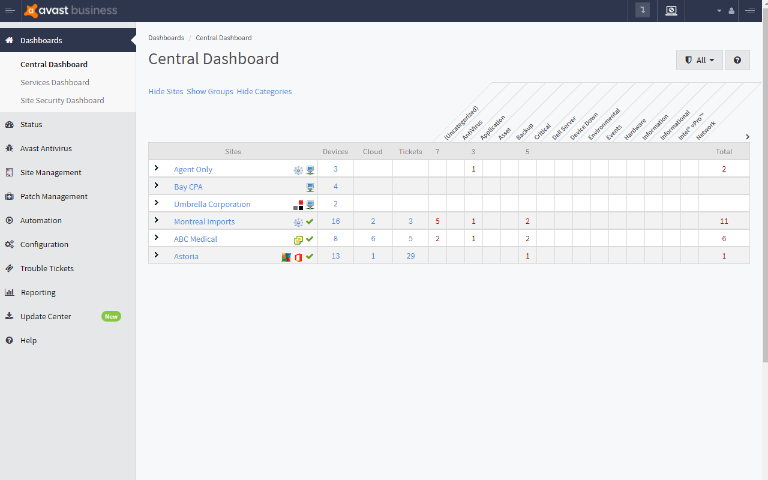Toggle the monitor status icon beside Bay CPA
This screenshot has height=480, width=768.
tap(310, 187)
